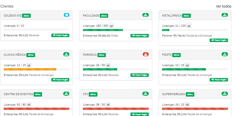Select the FACULDADE client title
This screenshot has width=232, height=116.
click(91, 15)
